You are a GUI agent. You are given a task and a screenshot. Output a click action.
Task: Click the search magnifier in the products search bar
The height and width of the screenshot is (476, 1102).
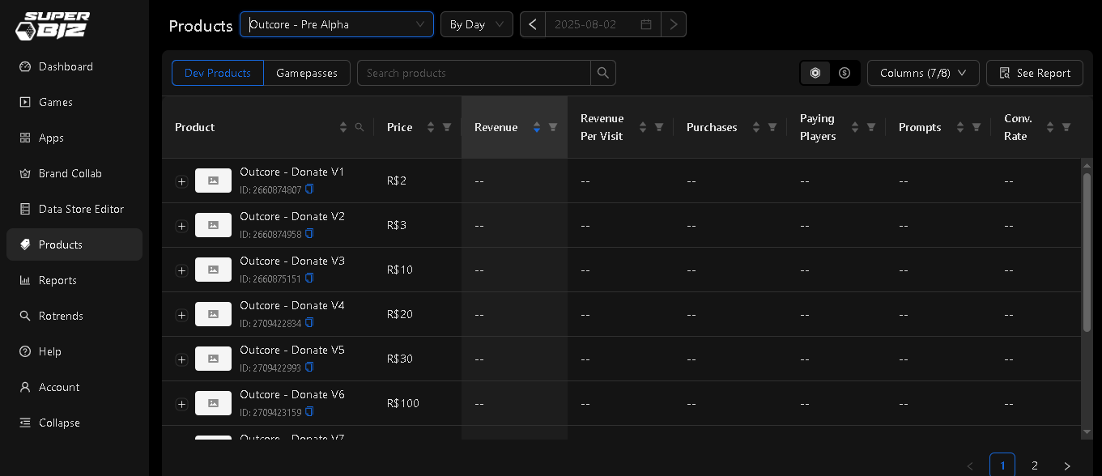pyautogui.click(x=602, y=73)
